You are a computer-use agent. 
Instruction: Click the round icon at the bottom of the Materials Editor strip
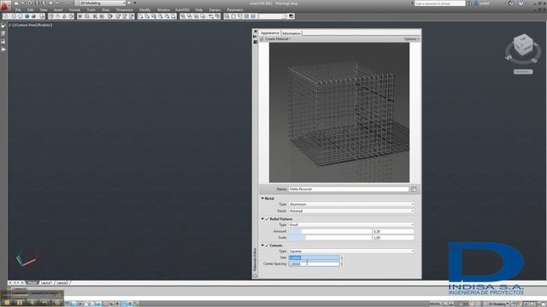pos(255,275)
